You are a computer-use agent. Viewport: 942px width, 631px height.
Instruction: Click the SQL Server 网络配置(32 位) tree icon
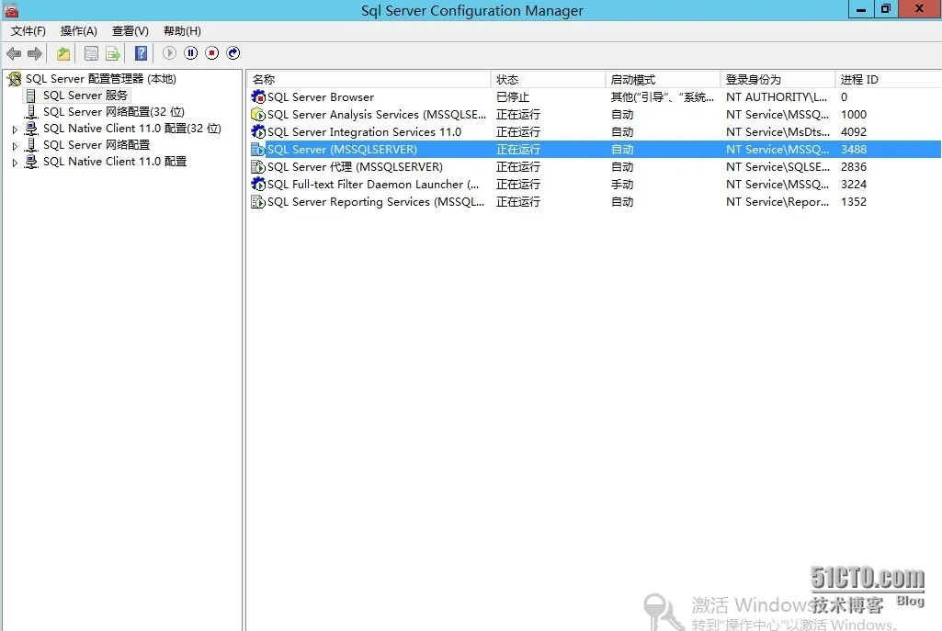(30, 112)
